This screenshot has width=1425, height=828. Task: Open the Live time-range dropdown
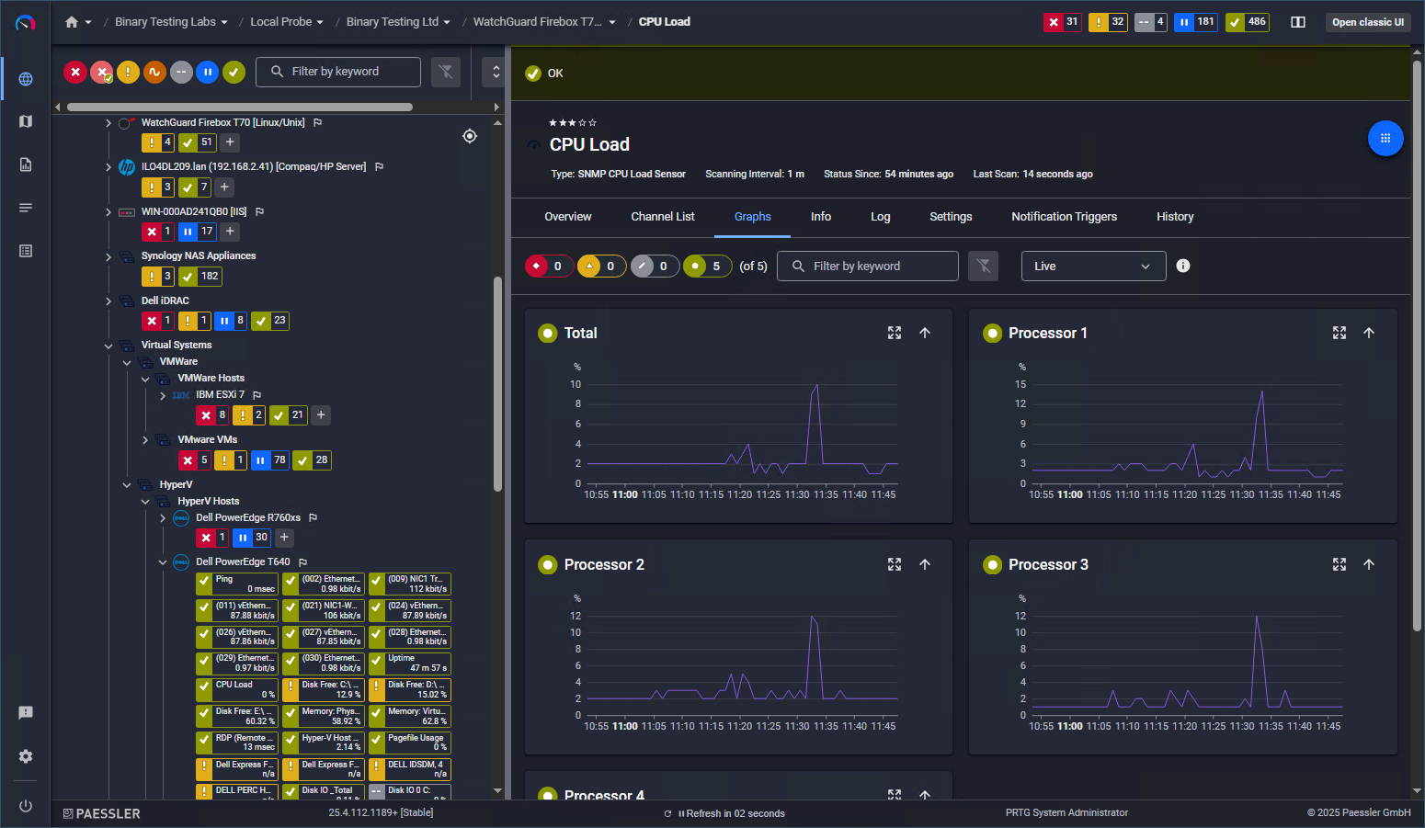coord(1093,266)
